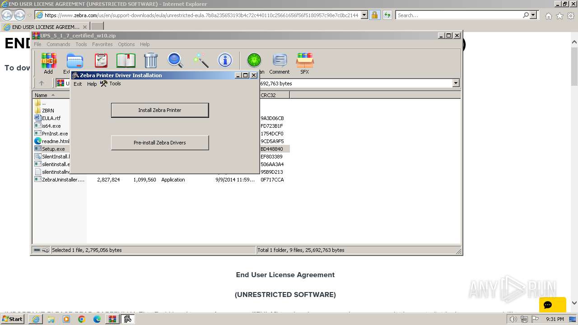Click IE refresh button
The height and width of the screenshot is (325, 578).
(387, 15)
